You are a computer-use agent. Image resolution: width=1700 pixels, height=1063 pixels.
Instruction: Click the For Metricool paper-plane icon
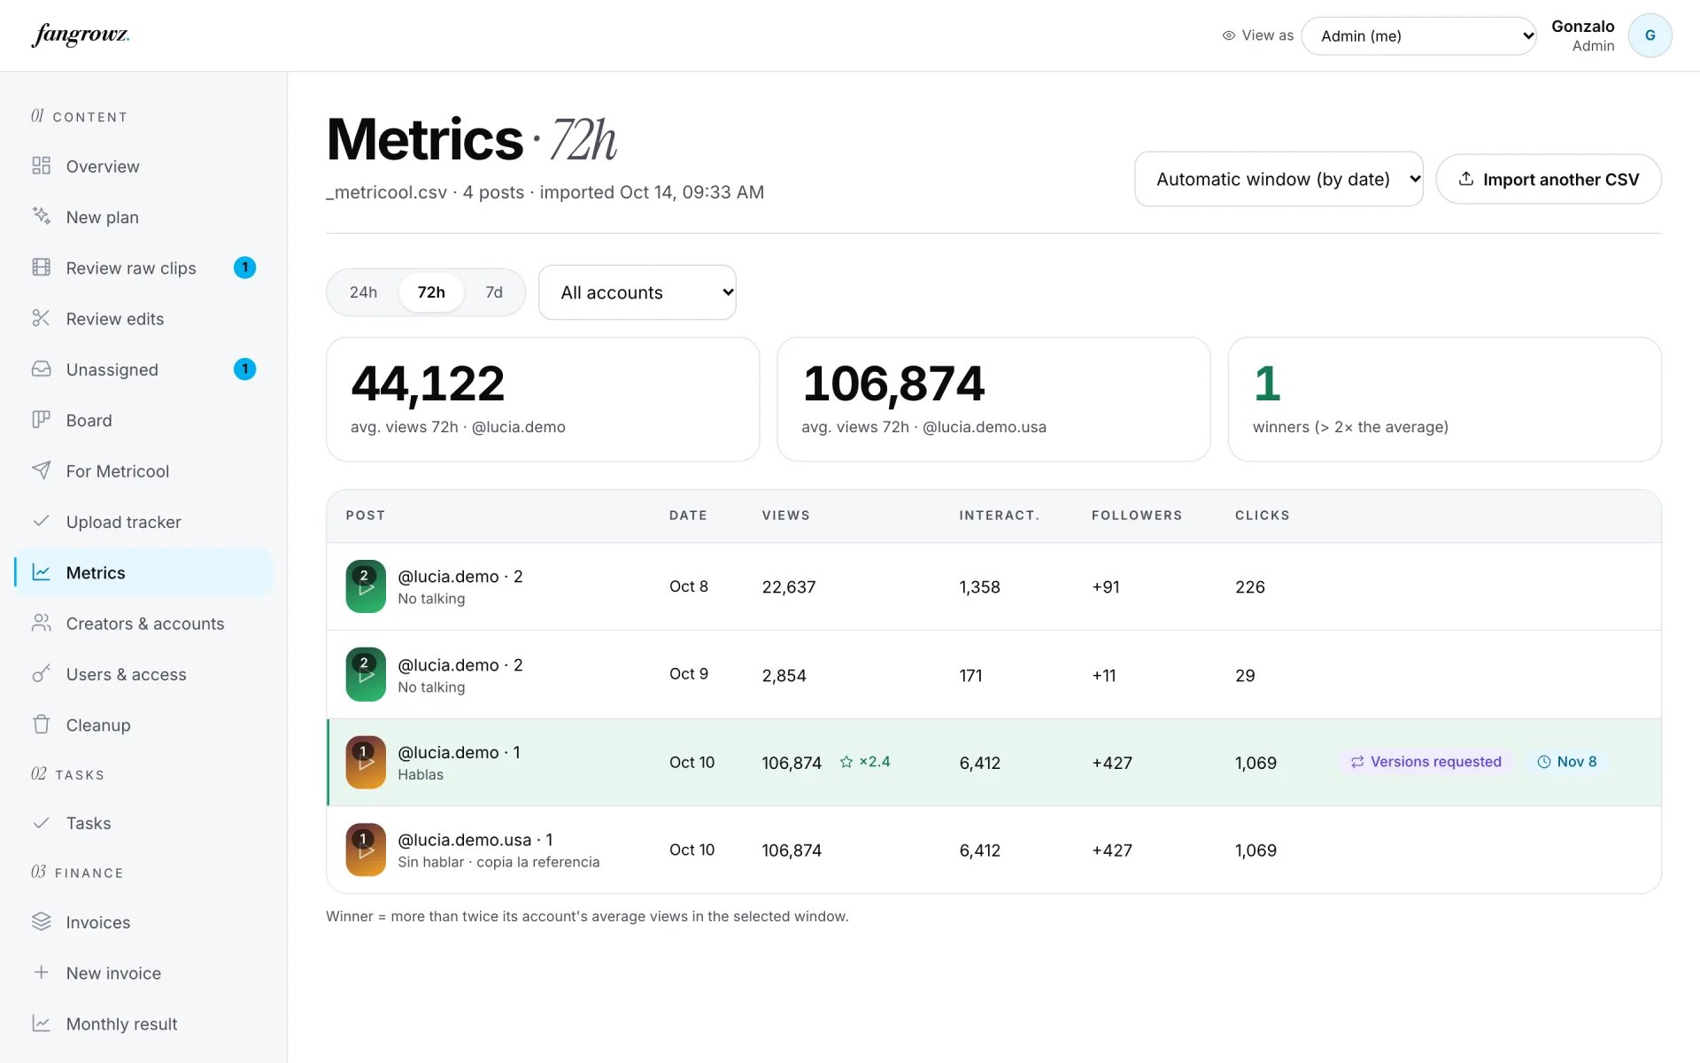(41, 470)
